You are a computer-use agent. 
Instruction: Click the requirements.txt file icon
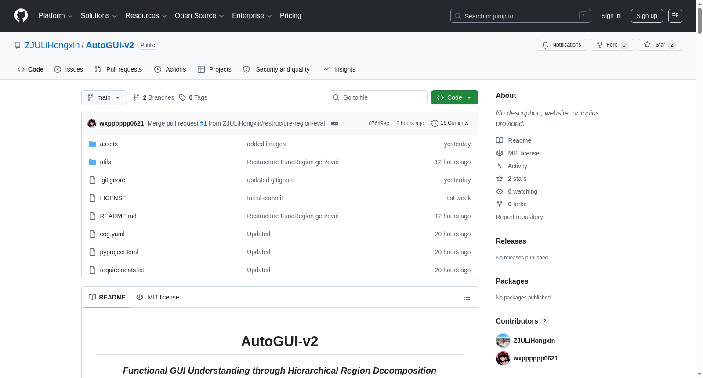[x=92, y=270]
